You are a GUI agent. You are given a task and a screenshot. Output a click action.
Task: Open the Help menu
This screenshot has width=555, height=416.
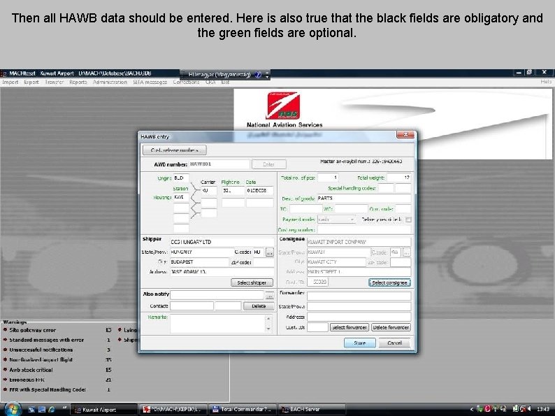(546, 82)
